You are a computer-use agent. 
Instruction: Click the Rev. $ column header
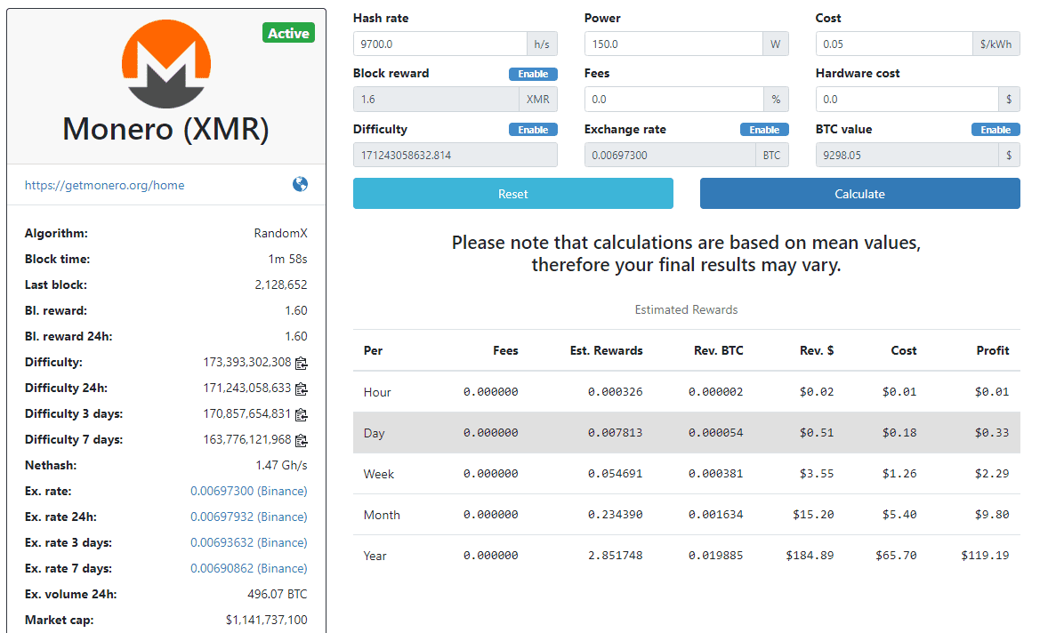tap(817, 351)
